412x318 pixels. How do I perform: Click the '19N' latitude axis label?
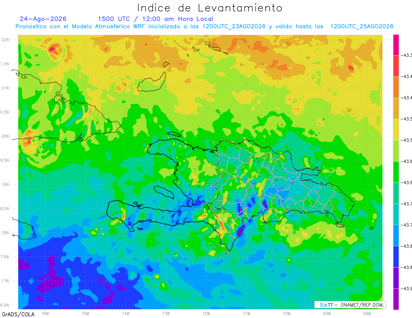[x=5, y=184]
